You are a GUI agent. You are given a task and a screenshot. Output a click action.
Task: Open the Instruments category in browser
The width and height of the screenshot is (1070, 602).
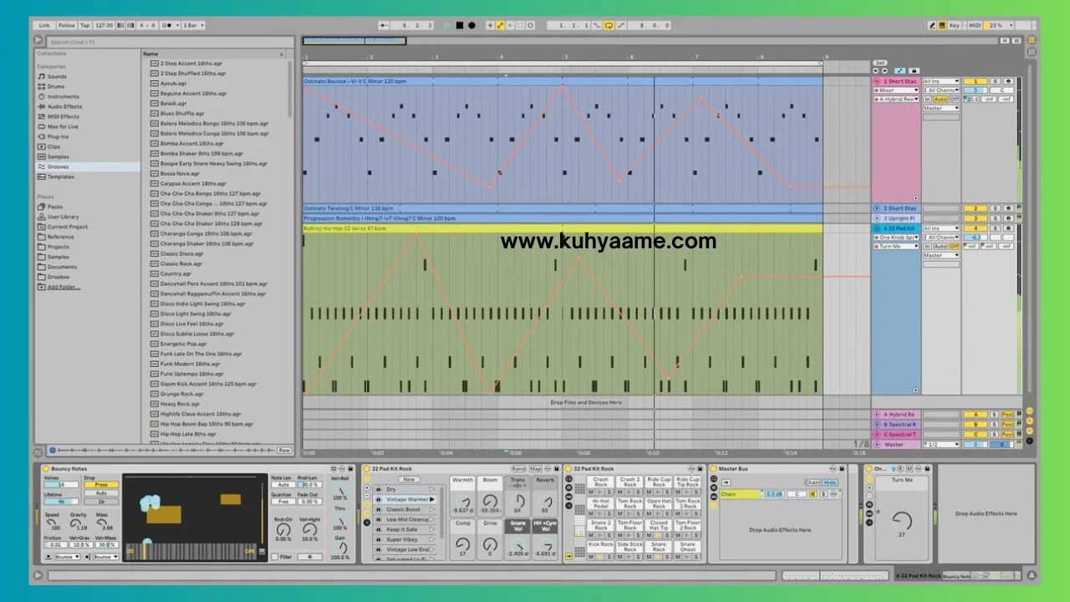pyautogui.click(x=63, y=96)
